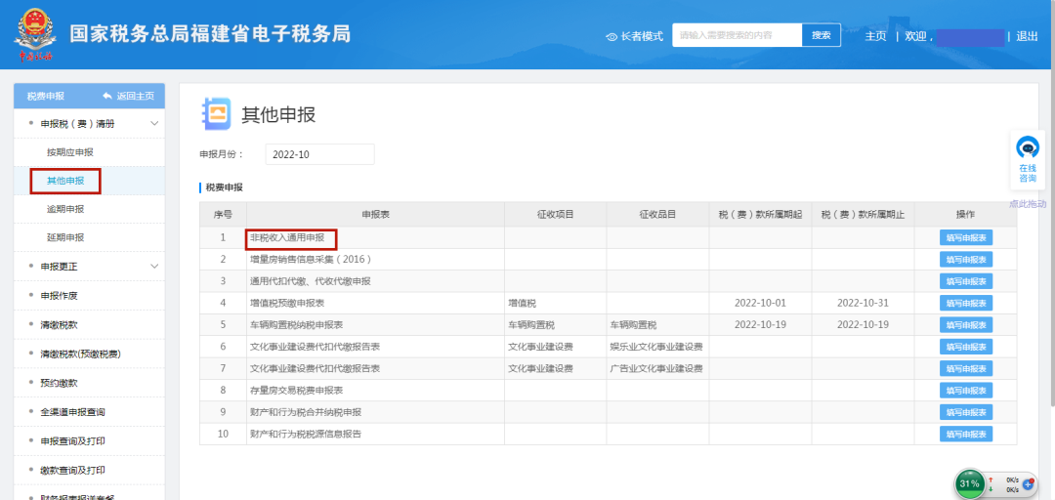
Task: Select 按期应申报 in the sidebar
Action: (x=70, y=152)
